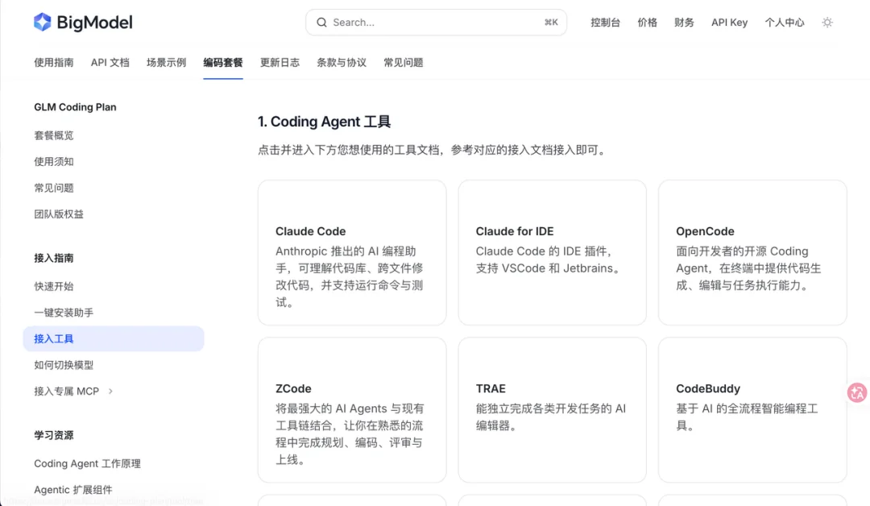Open the CodeBuddy card

752,410
